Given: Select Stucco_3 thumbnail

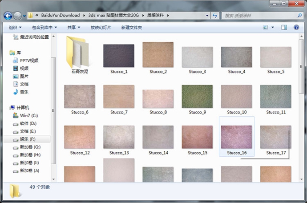Looking at the screenshot, I should click(x=197, y=57).
